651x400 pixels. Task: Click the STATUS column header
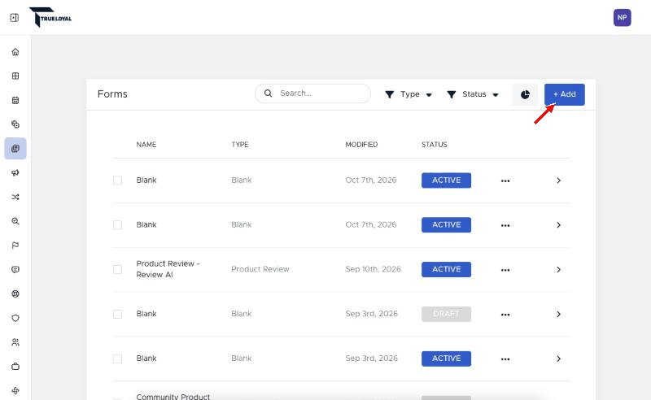pos(435,145)
